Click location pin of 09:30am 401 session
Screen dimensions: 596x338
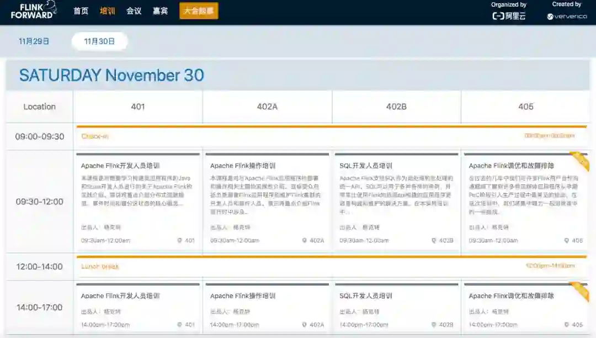click(x=180, y=240)
